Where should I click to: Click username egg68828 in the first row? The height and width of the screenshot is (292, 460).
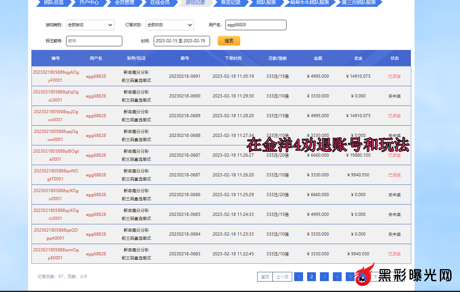(x=96, y=76)
